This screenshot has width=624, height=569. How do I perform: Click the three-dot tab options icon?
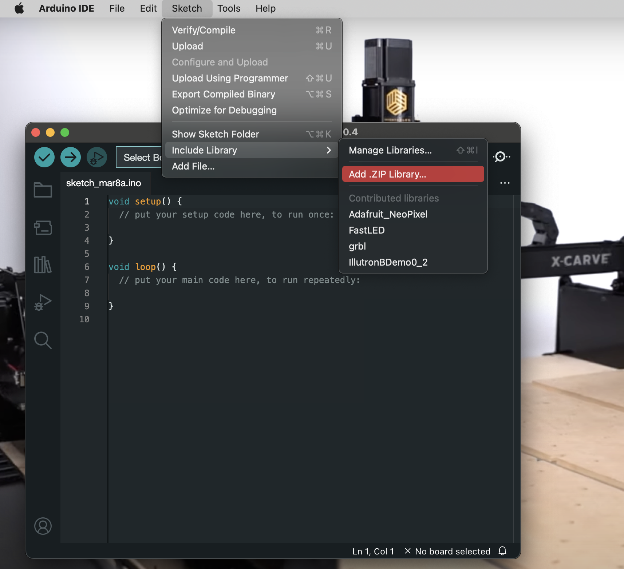pyautogui.click(x=505, y=183)
